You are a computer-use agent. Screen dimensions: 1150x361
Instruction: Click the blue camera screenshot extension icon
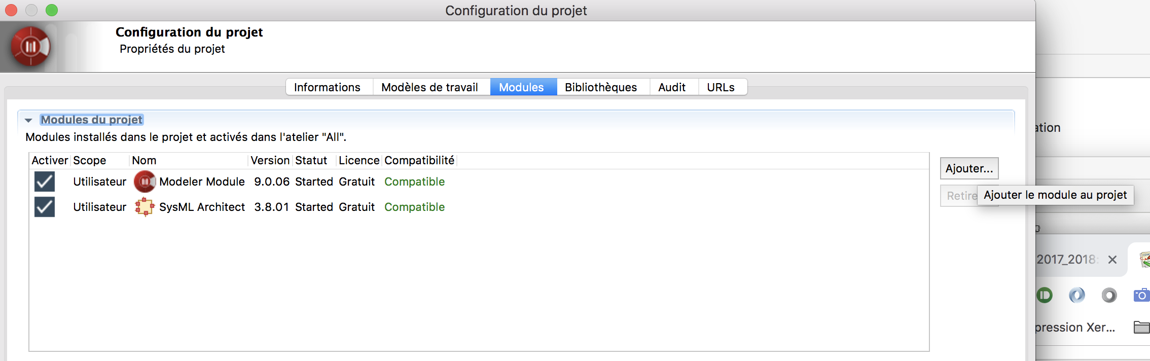coord(1141,295)
